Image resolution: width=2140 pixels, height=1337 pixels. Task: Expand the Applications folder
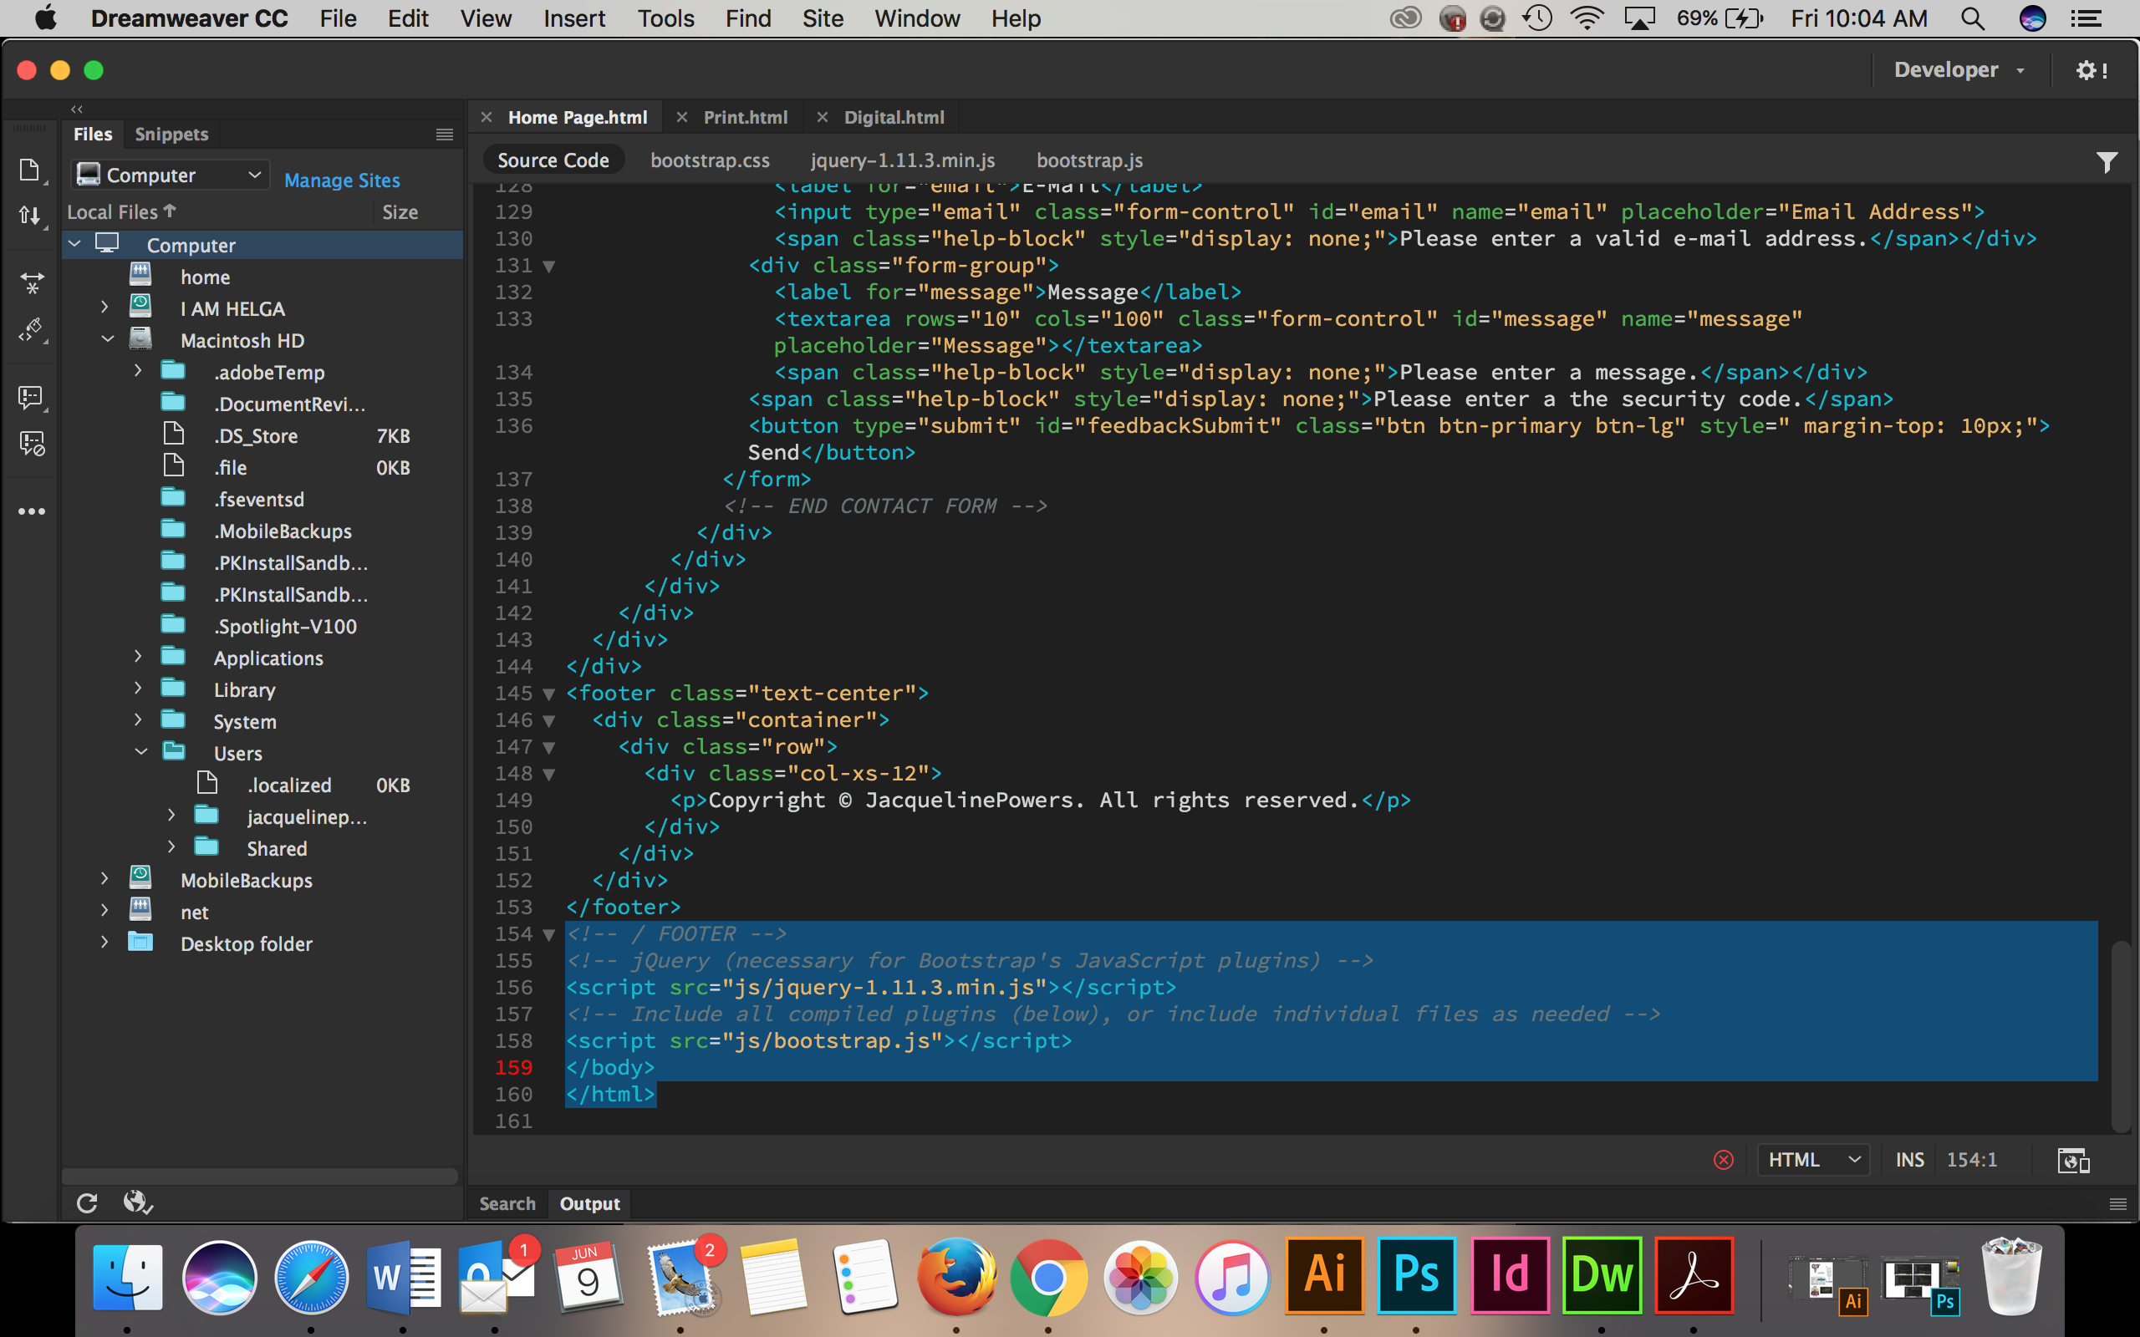(138, 656)
